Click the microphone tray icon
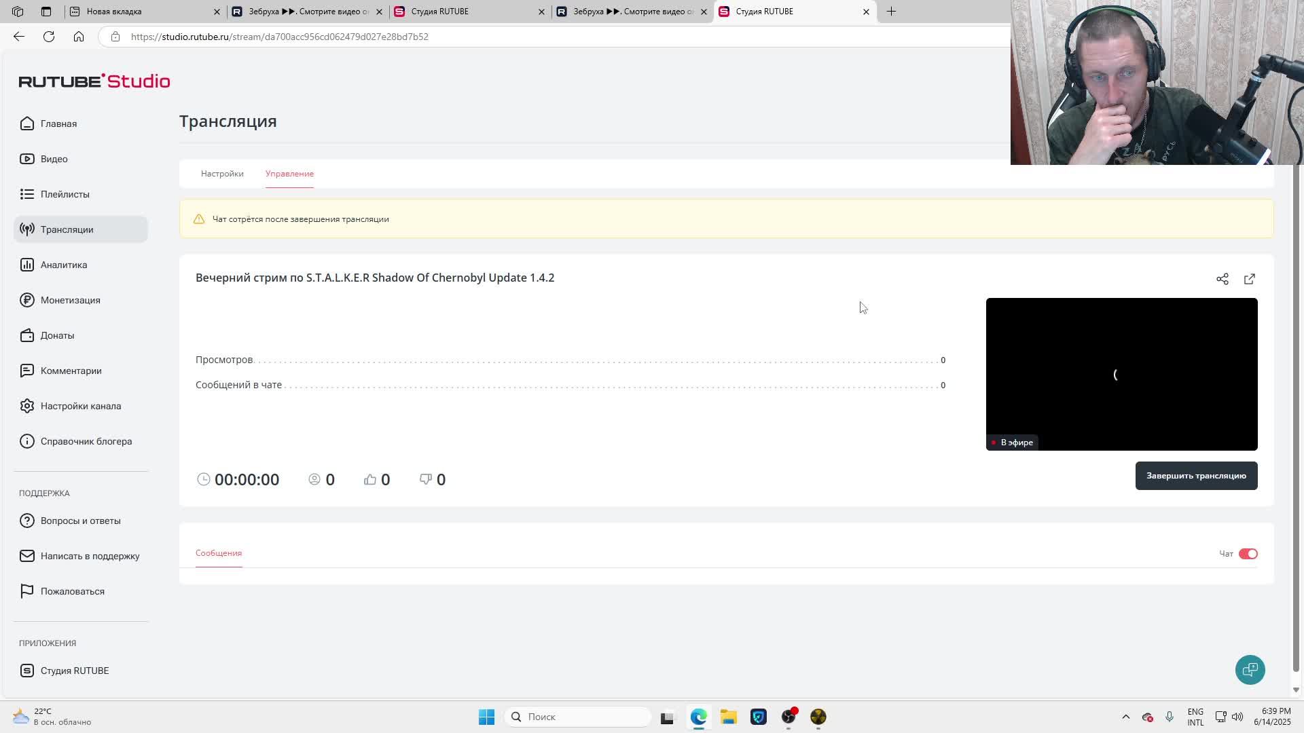 (1170, 717)
